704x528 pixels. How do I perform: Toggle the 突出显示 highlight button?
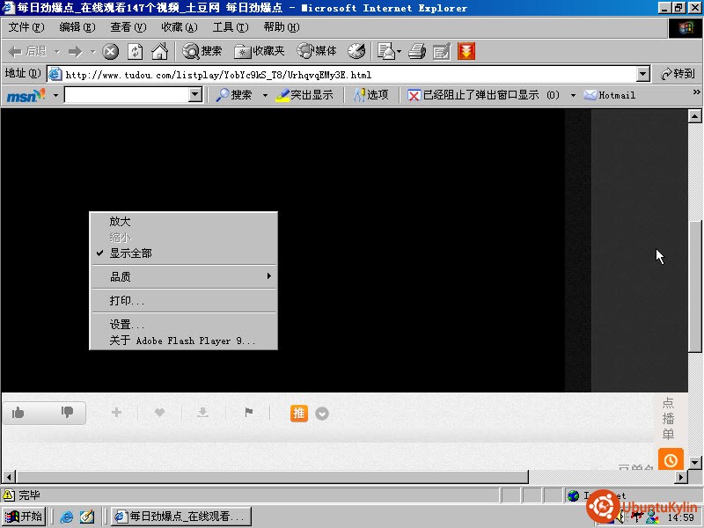[304, 95]
